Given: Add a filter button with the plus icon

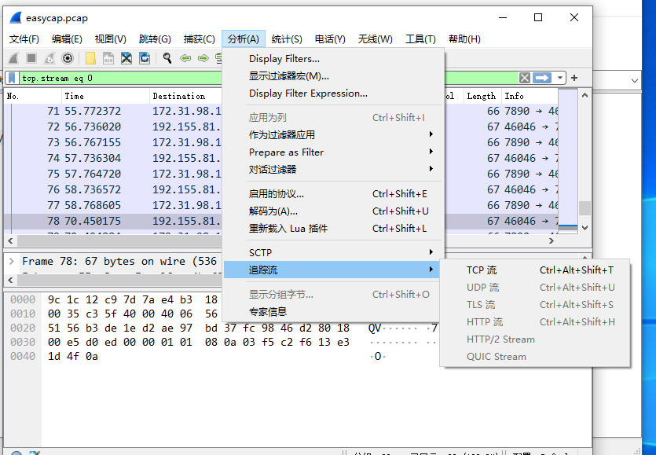Looking at the screenshot, I should (x=574, y=78).
